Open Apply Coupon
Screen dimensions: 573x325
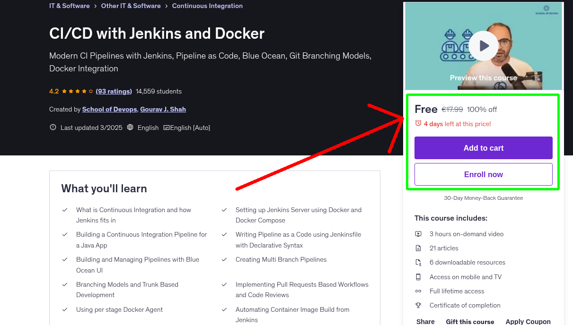pyautogui.click(x=528, y=321)
